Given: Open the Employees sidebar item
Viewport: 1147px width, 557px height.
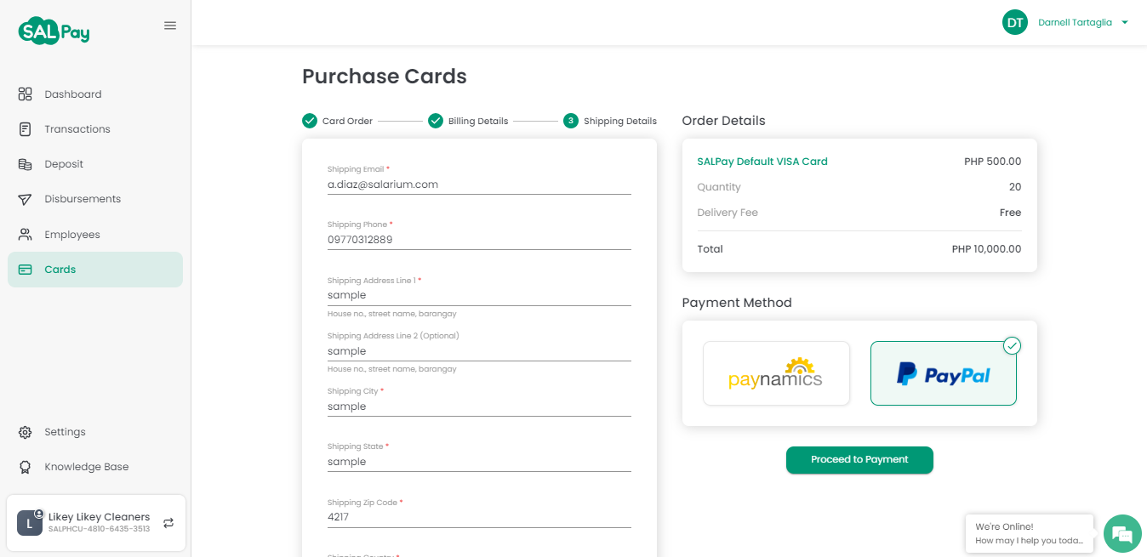Looking at the screenshot, I should pyautogui.click(x=95, y=234).
